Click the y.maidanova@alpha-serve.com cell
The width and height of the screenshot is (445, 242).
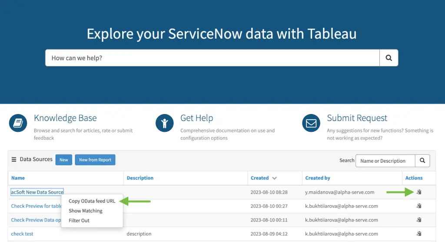(x=340, y=192)
